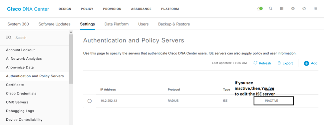This screenshot has height=127, width=324.
Task: Open AI Network Analytics settings
Action: 24,59
